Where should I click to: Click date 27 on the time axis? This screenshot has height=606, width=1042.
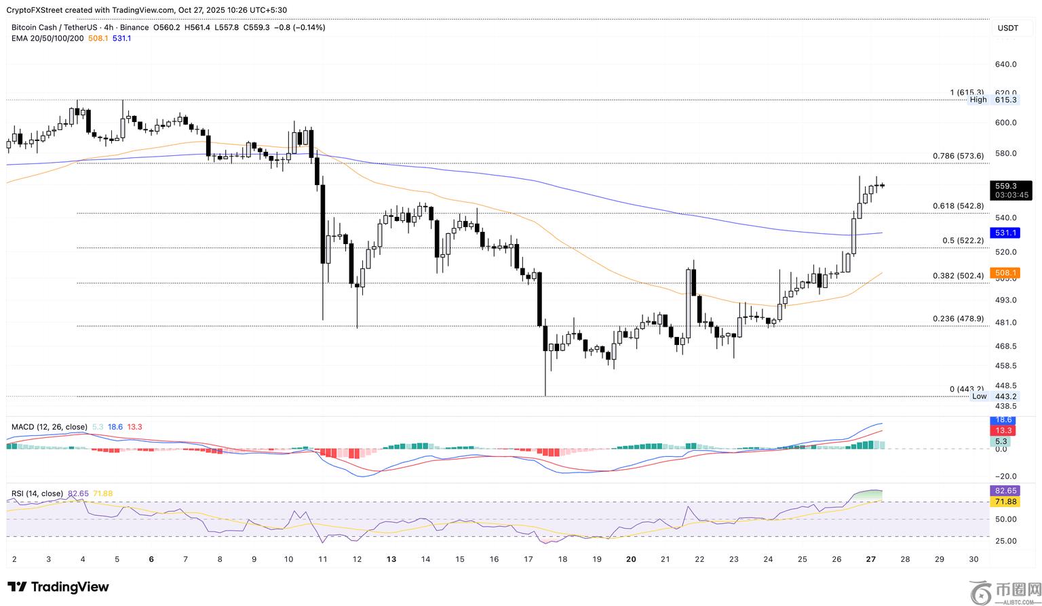click(871, 559)
